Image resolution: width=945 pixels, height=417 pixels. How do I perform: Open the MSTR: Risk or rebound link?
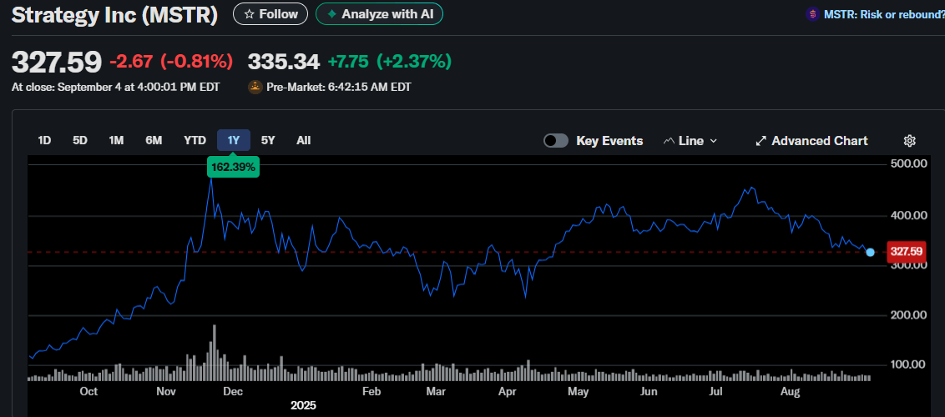click(885, 14)
